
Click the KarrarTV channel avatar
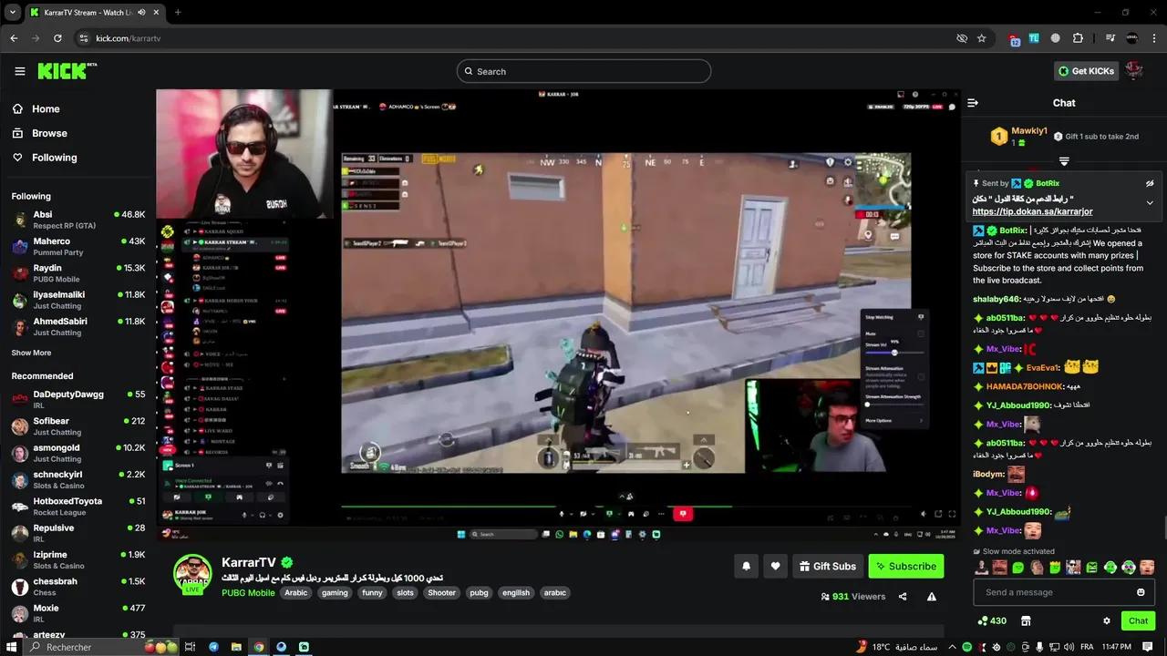192,573
